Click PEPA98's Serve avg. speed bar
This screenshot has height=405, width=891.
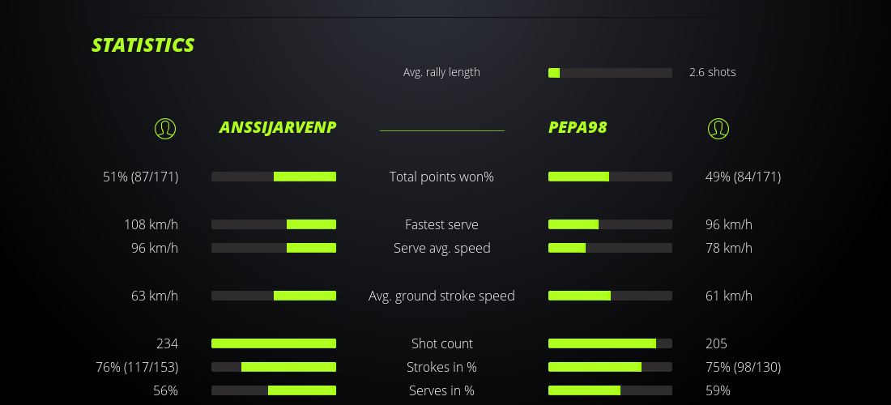610,248
